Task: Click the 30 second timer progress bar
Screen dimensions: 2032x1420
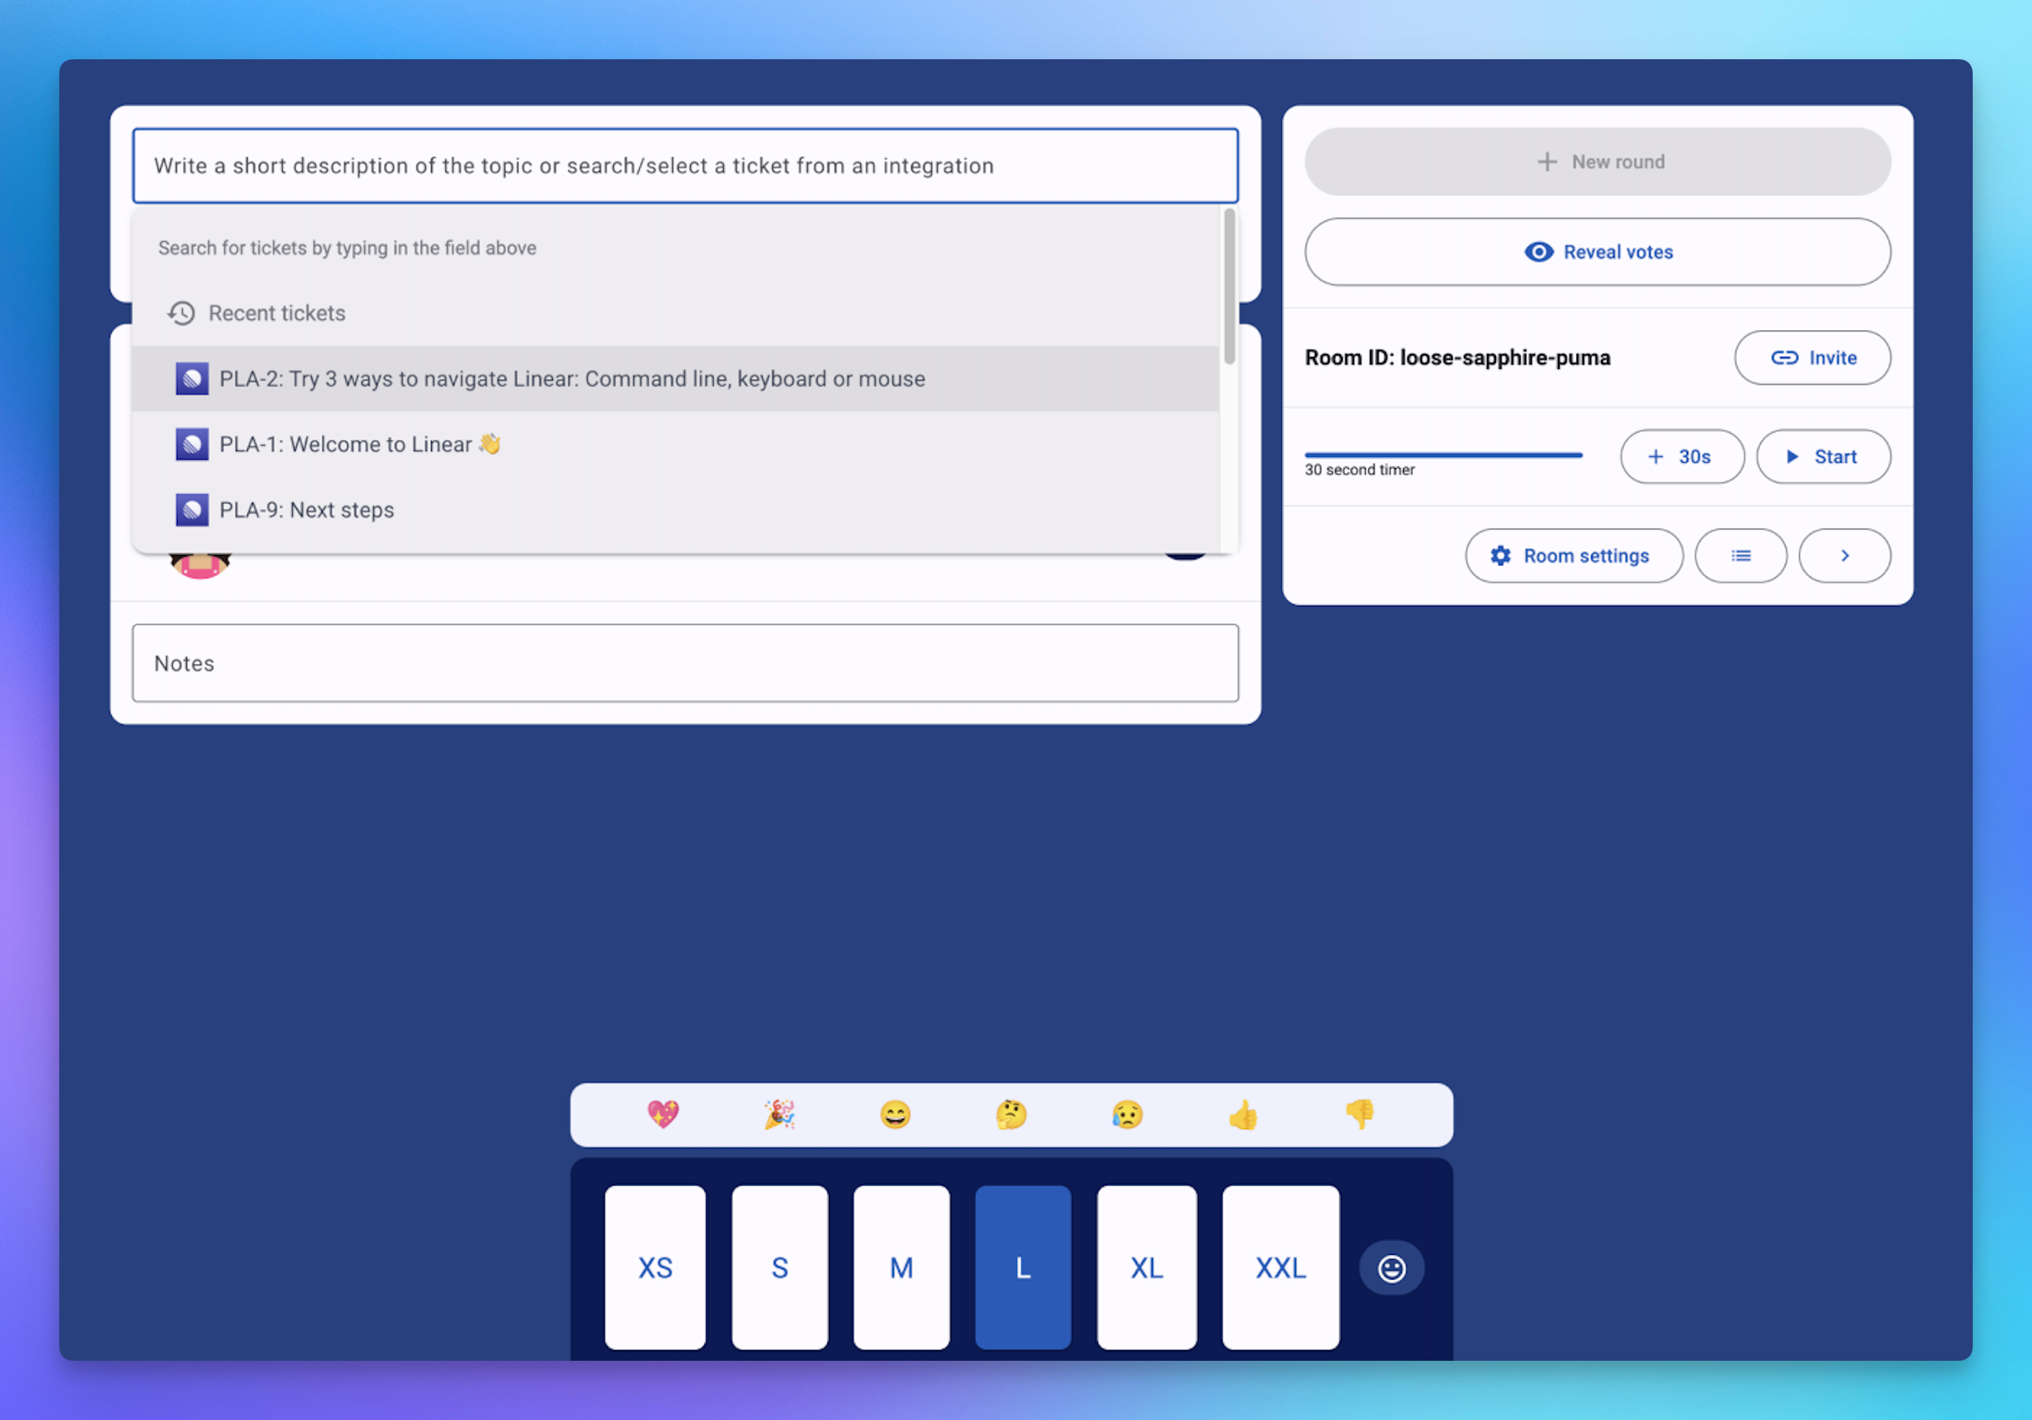Action: click(x=1444, y=454)
